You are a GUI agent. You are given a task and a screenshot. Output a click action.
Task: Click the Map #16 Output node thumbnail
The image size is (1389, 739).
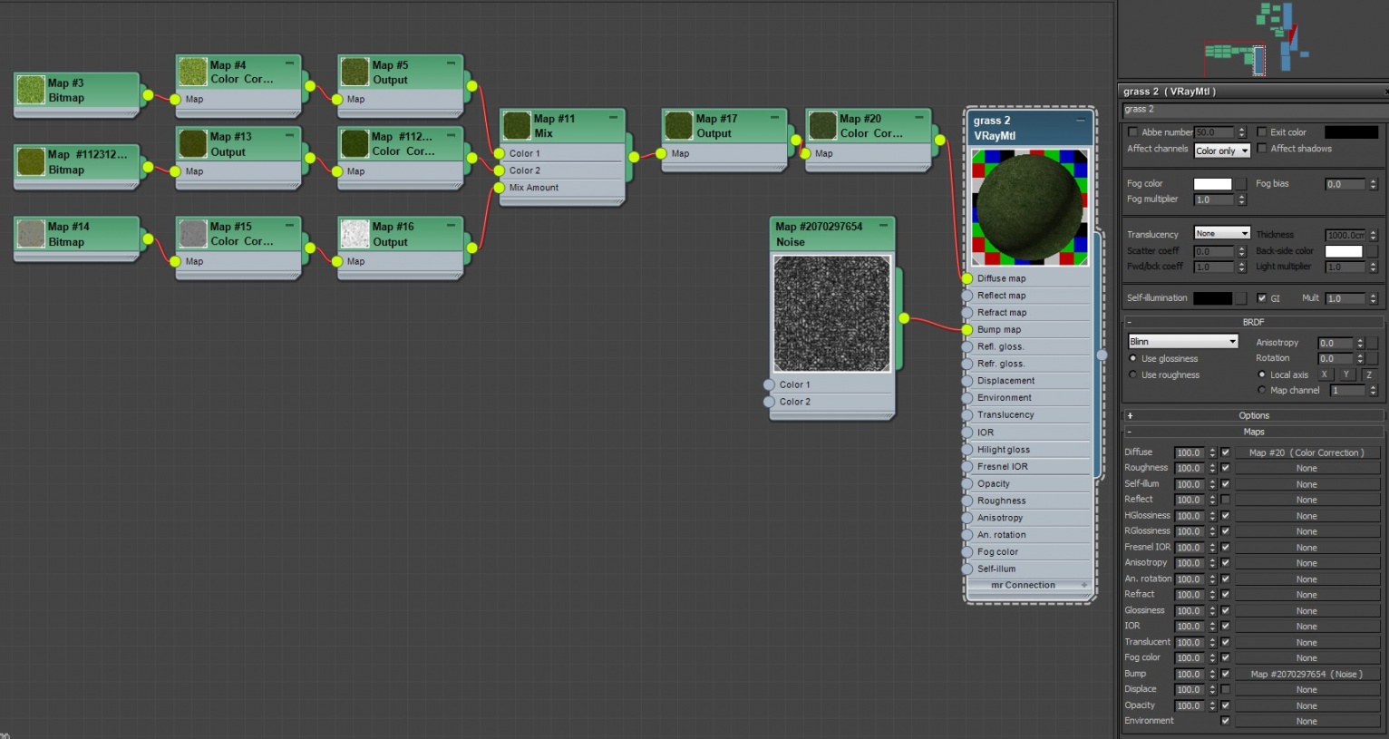tap(355, 234)
